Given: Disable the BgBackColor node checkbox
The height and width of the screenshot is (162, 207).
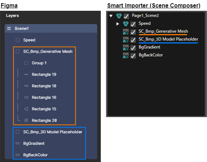Looking at the screenshot, I should coord(133,56).
